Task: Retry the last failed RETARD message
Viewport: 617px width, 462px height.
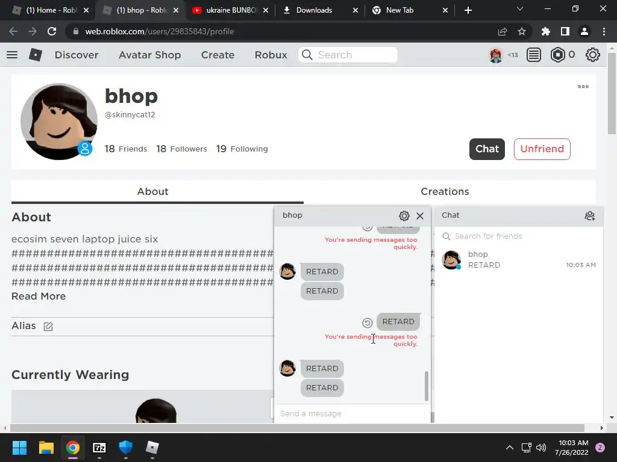Action: 367,323
